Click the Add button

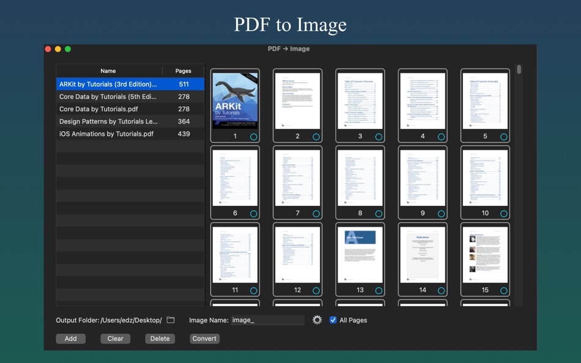point(71,339)
